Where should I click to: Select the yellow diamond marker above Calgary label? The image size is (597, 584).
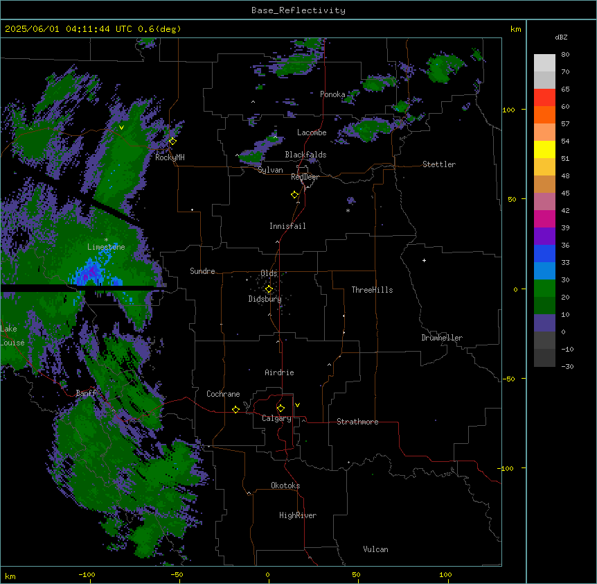(280, 409)
